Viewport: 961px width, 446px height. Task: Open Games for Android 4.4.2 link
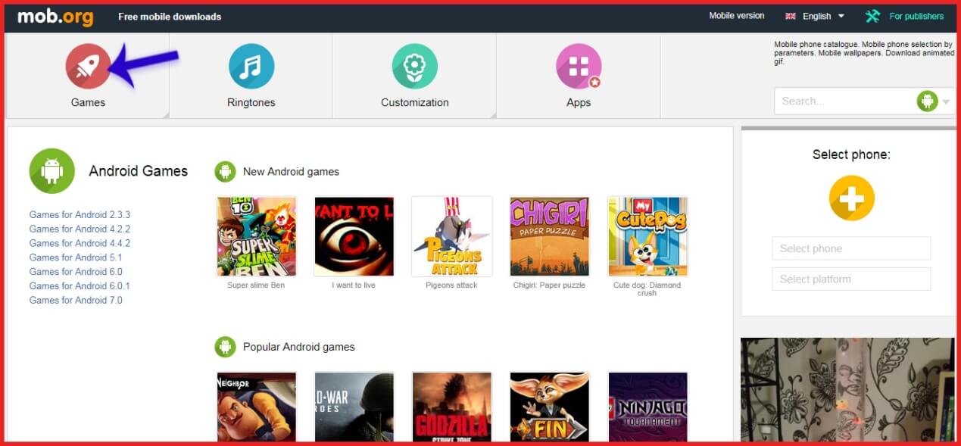point(80,243)
